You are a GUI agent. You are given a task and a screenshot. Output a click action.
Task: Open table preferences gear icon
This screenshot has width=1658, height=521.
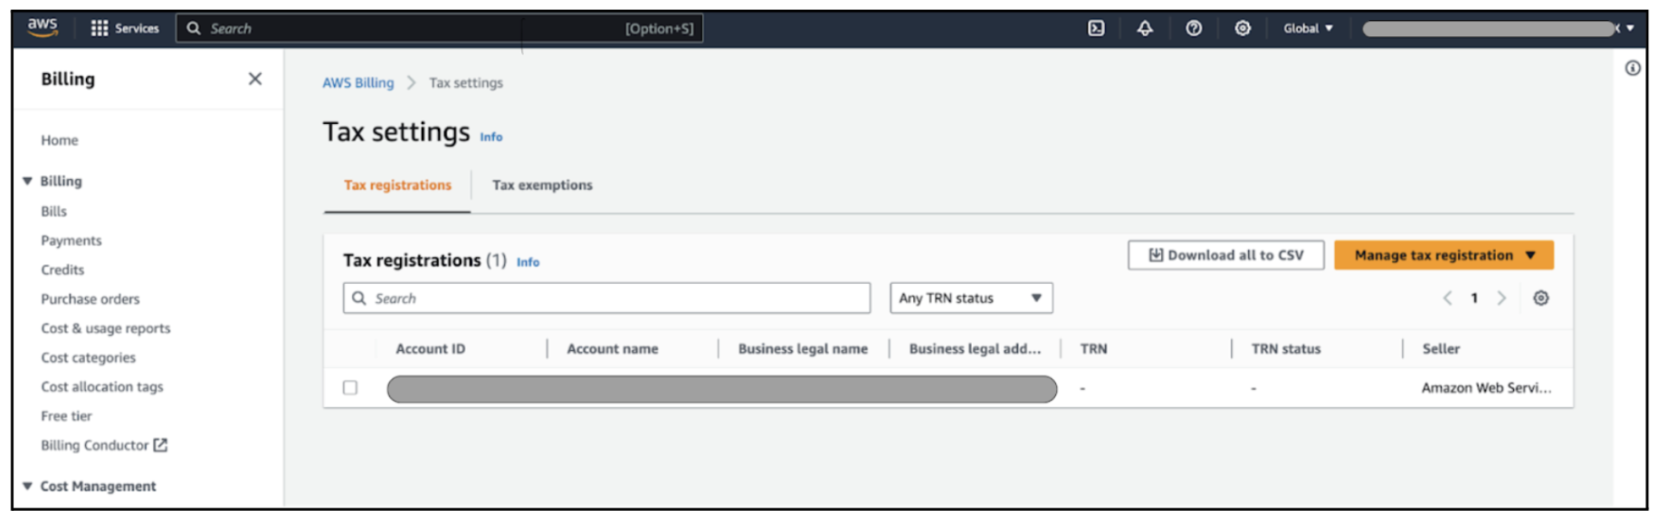click(1540, 298)
